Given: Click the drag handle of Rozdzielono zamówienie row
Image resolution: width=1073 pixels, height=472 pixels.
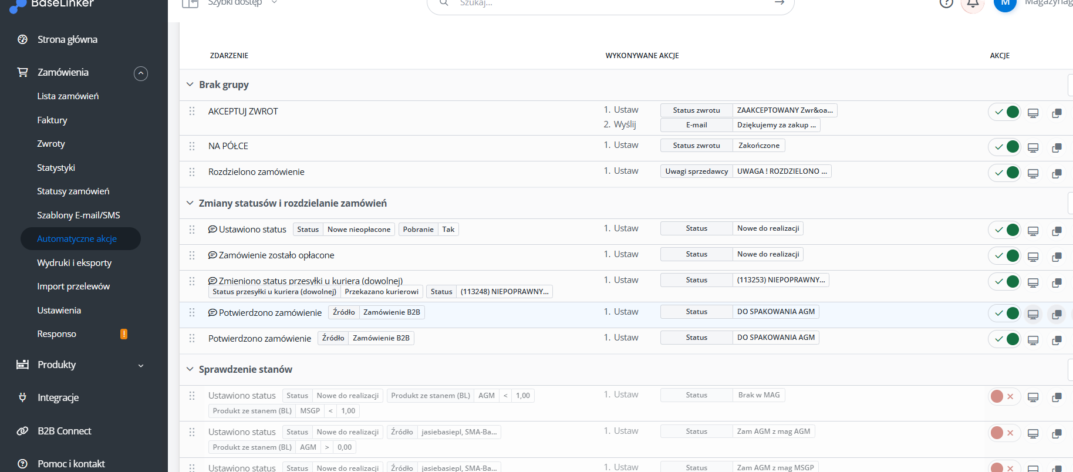Looking at the screenshot, I should click(192, 172).
